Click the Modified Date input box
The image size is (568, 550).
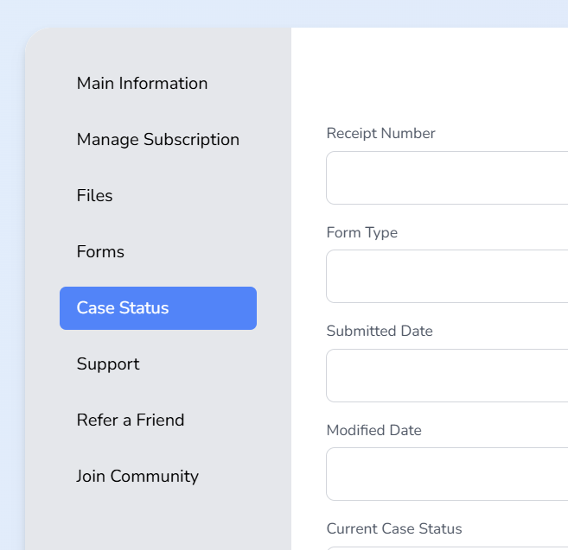[447, 474]
